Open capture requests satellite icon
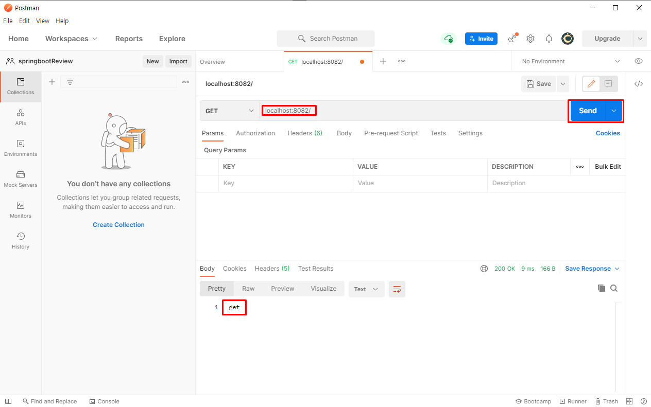This screenshot has height=407, width=651. [512, 39]
